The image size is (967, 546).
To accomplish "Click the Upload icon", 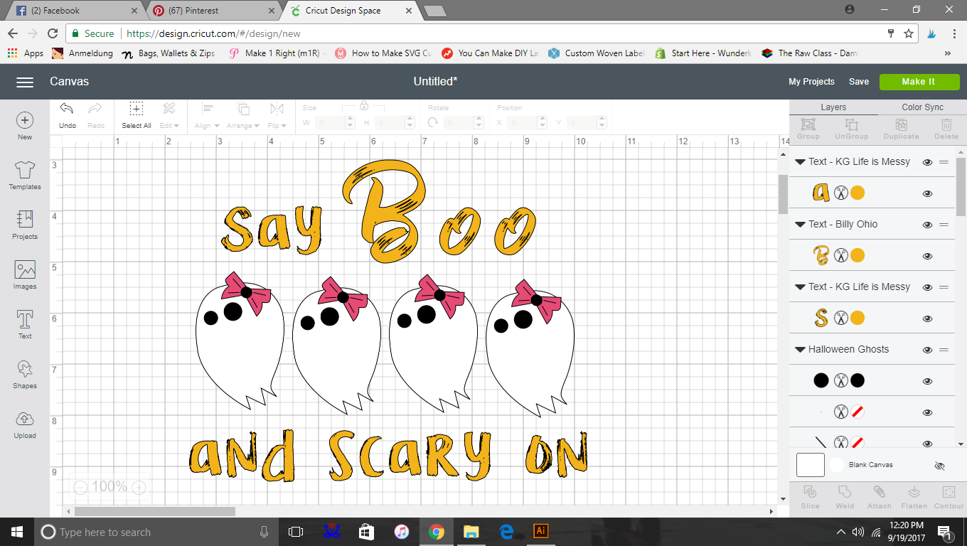I will pos(25,424).
